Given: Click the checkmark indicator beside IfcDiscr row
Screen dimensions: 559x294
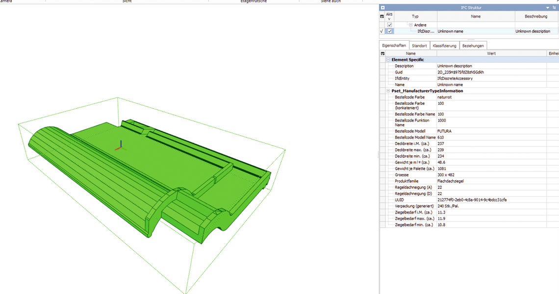Looking at the screenshot, I should coord(382,31).
